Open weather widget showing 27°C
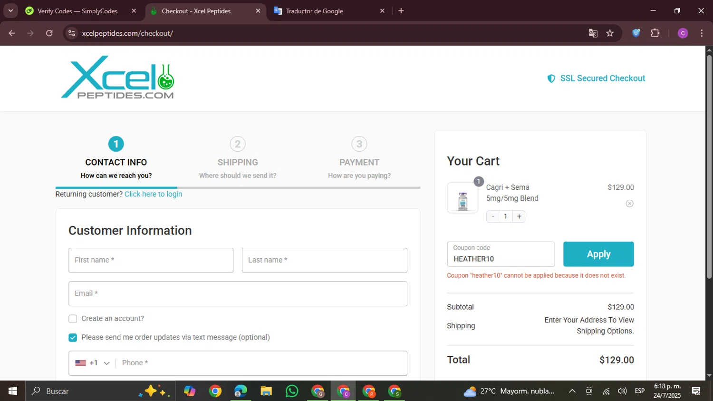713x401 pixels. (x=509, y=391)
